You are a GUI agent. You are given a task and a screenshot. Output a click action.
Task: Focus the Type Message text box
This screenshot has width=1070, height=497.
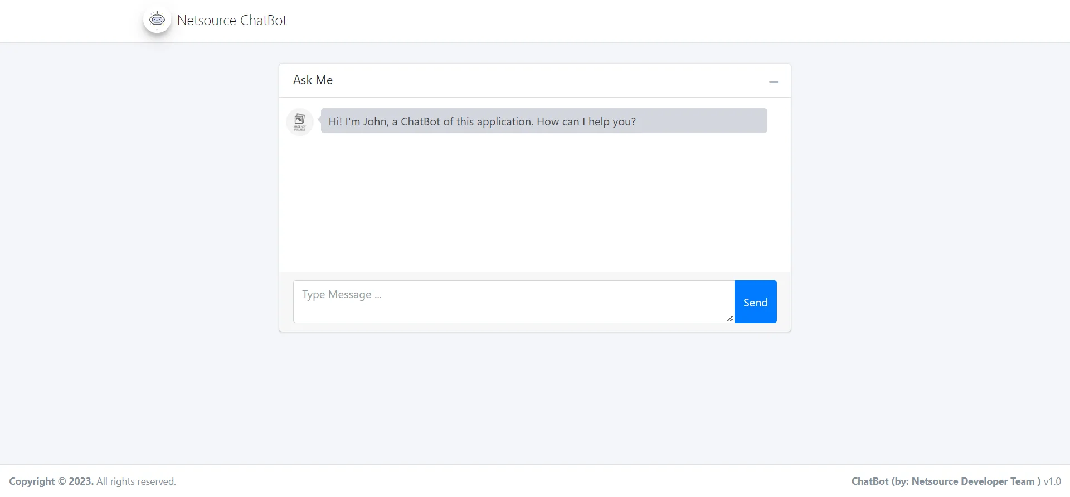point(513,301)
